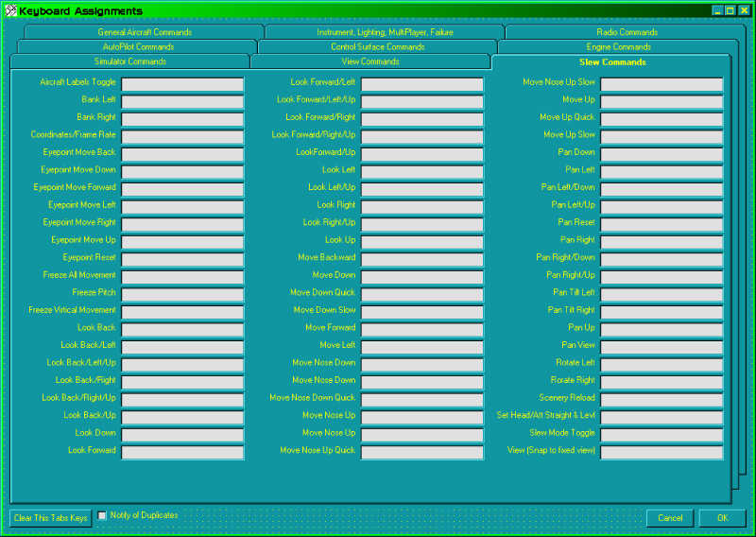Select the Move Nose Up Slow field

pyautogui.click(x=661, y=84)
